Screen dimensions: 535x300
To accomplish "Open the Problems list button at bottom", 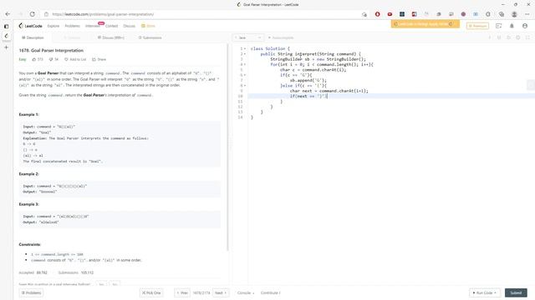I will click(31, 292).
